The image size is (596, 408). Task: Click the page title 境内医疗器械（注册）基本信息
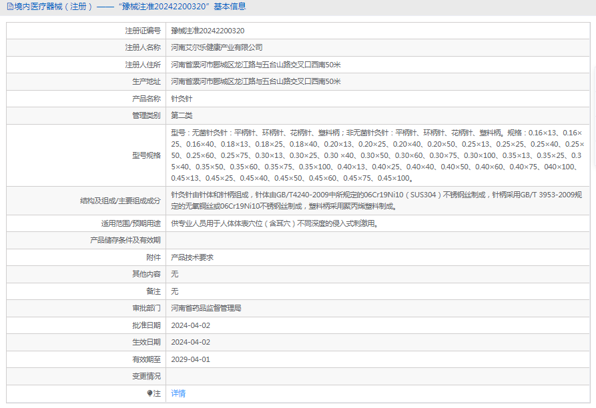[x=130, y=7]
